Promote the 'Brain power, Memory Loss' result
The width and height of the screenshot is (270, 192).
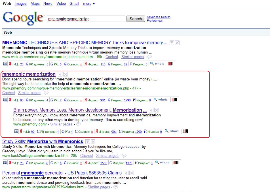pos(151,110)
